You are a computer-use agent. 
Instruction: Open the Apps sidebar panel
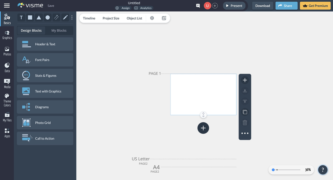click(x=7, y=133)
